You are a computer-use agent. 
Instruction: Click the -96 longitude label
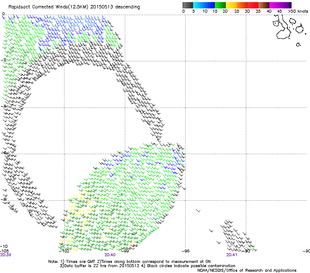[x=186, y=251]
